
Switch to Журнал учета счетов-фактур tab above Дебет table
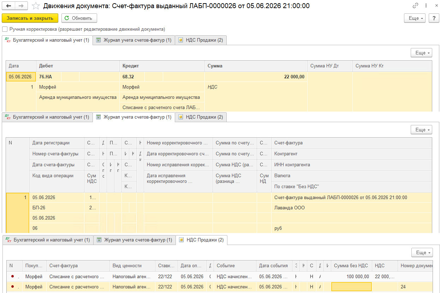coord(134,40)
